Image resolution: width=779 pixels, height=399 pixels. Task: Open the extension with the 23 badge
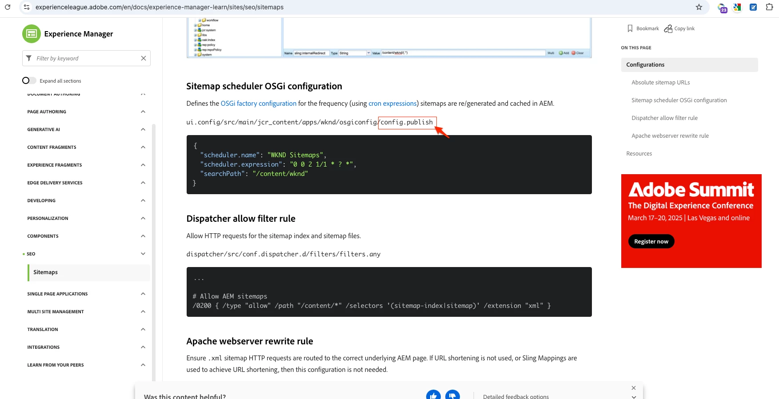pos(723,8)
